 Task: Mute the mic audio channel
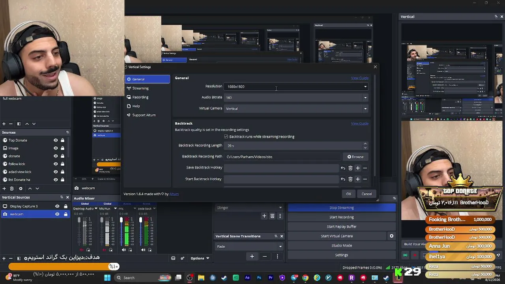coord(124,250)
